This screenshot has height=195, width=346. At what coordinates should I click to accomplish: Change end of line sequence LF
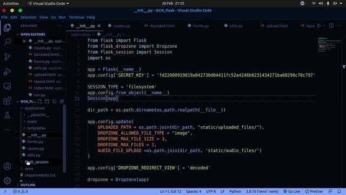[x=222, y=191]
